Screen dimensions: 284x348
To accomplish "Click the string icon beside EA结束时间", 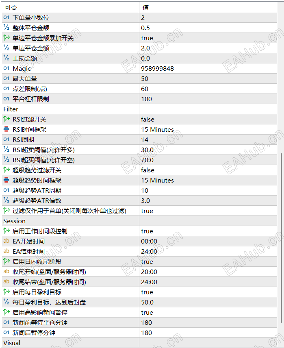I will [x=6, y=251].
